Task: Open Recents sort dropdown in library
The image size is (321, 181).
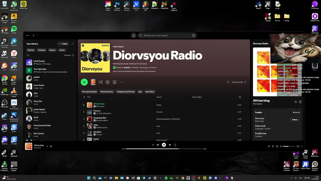Action: pyautogui.click(x=69, y=55)
